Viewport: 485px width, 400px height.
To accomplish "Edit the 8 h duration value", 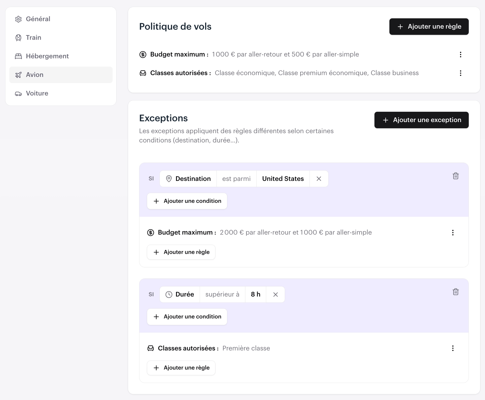I will [x=256, y=294].
